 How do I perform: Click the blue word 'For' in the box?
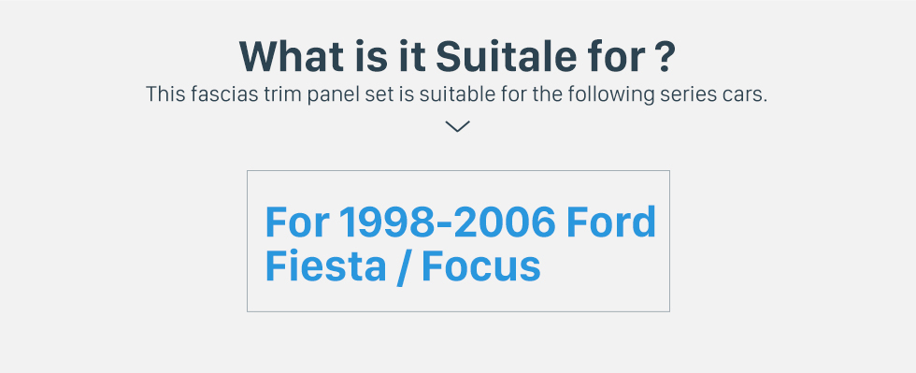297,222
